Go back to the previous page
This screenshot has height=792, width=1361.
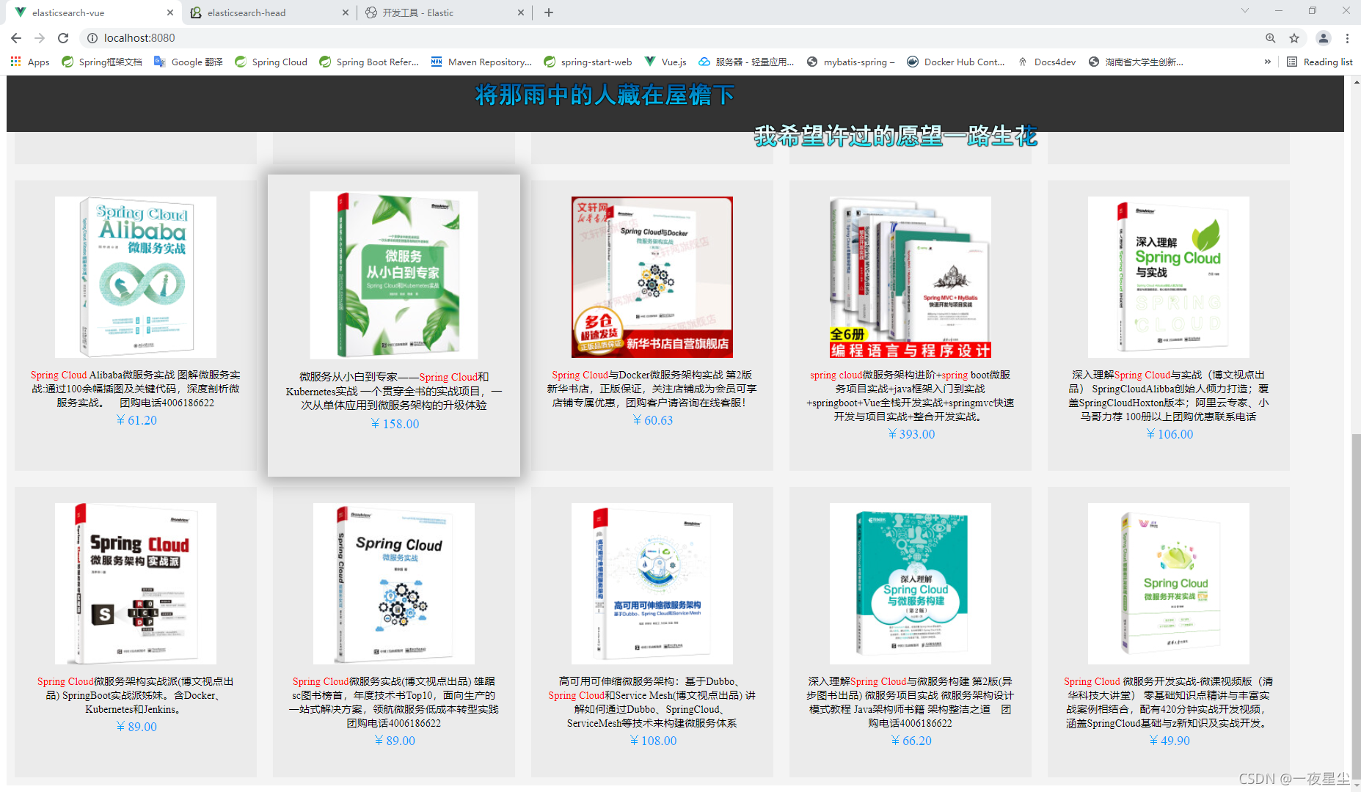pyautogui.click(x=16, y=38)
